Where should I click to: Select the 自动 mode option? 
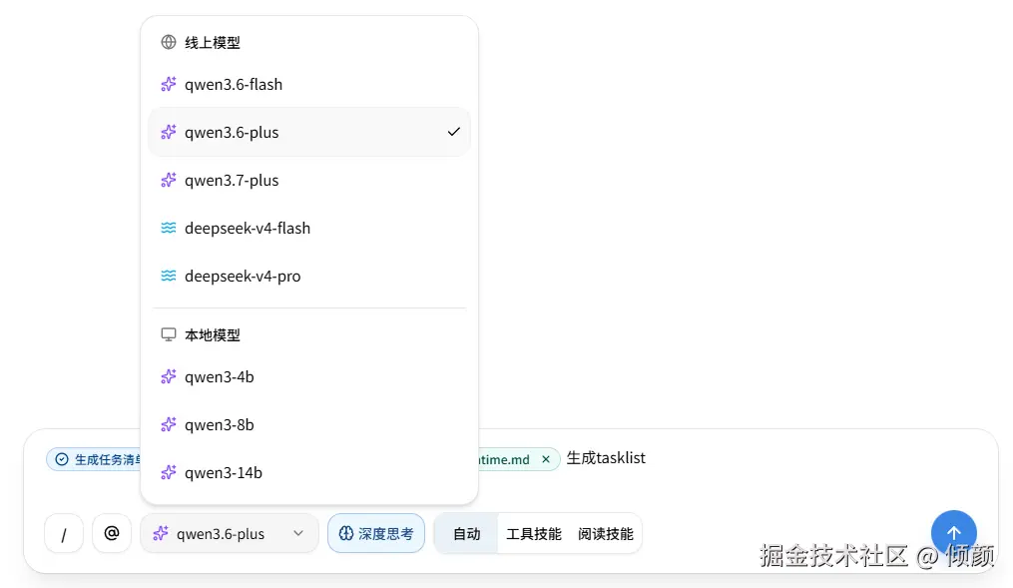(466, 534)
